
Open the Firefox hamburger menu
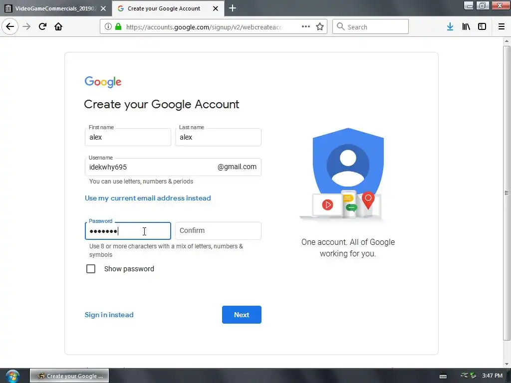[x=501, y=27]
